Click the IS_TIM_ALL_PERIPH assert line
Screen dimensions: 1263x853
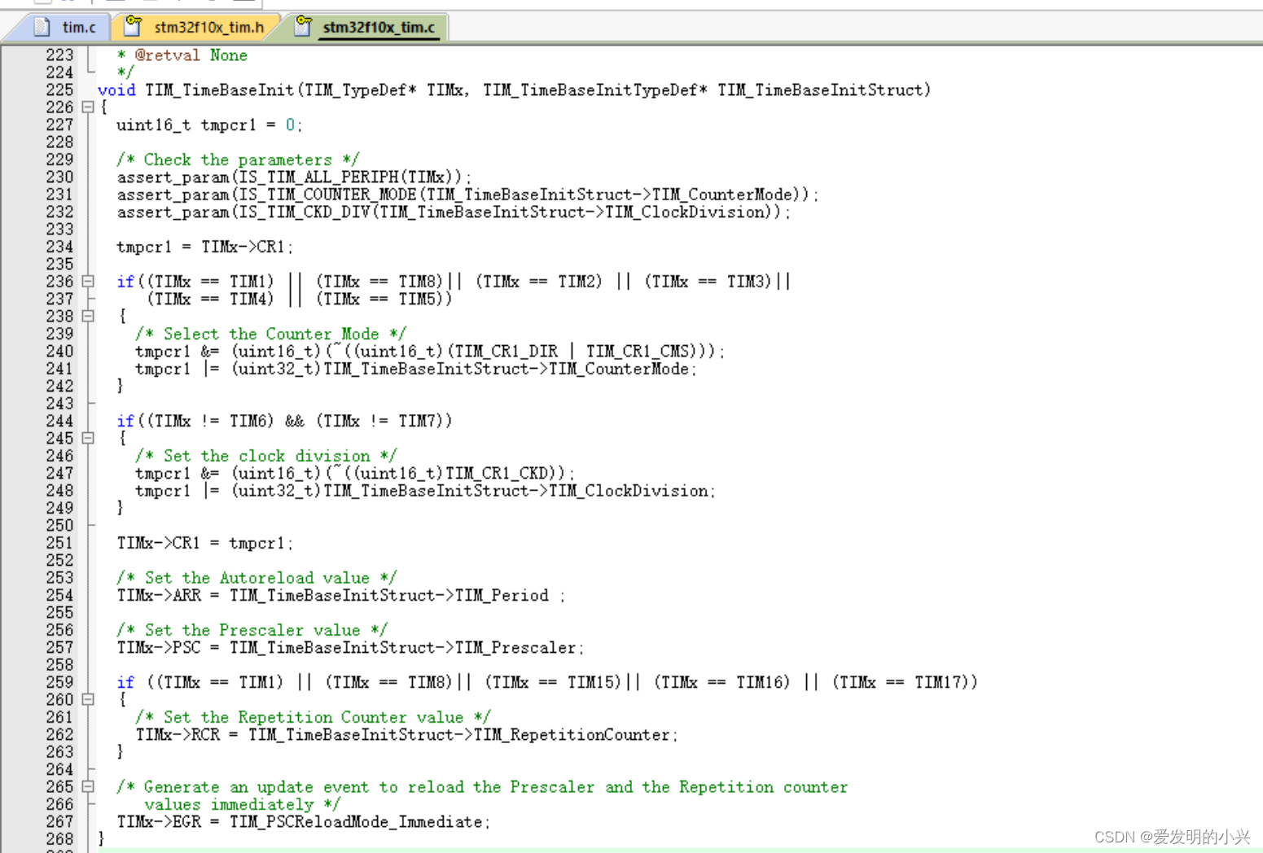tap(294, 177)
